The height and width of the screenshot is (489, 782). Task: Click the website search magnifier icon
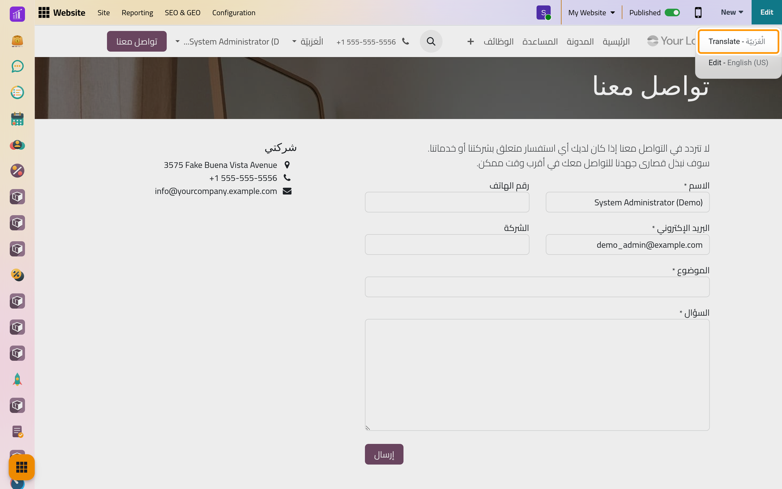(x=431, y=41)
